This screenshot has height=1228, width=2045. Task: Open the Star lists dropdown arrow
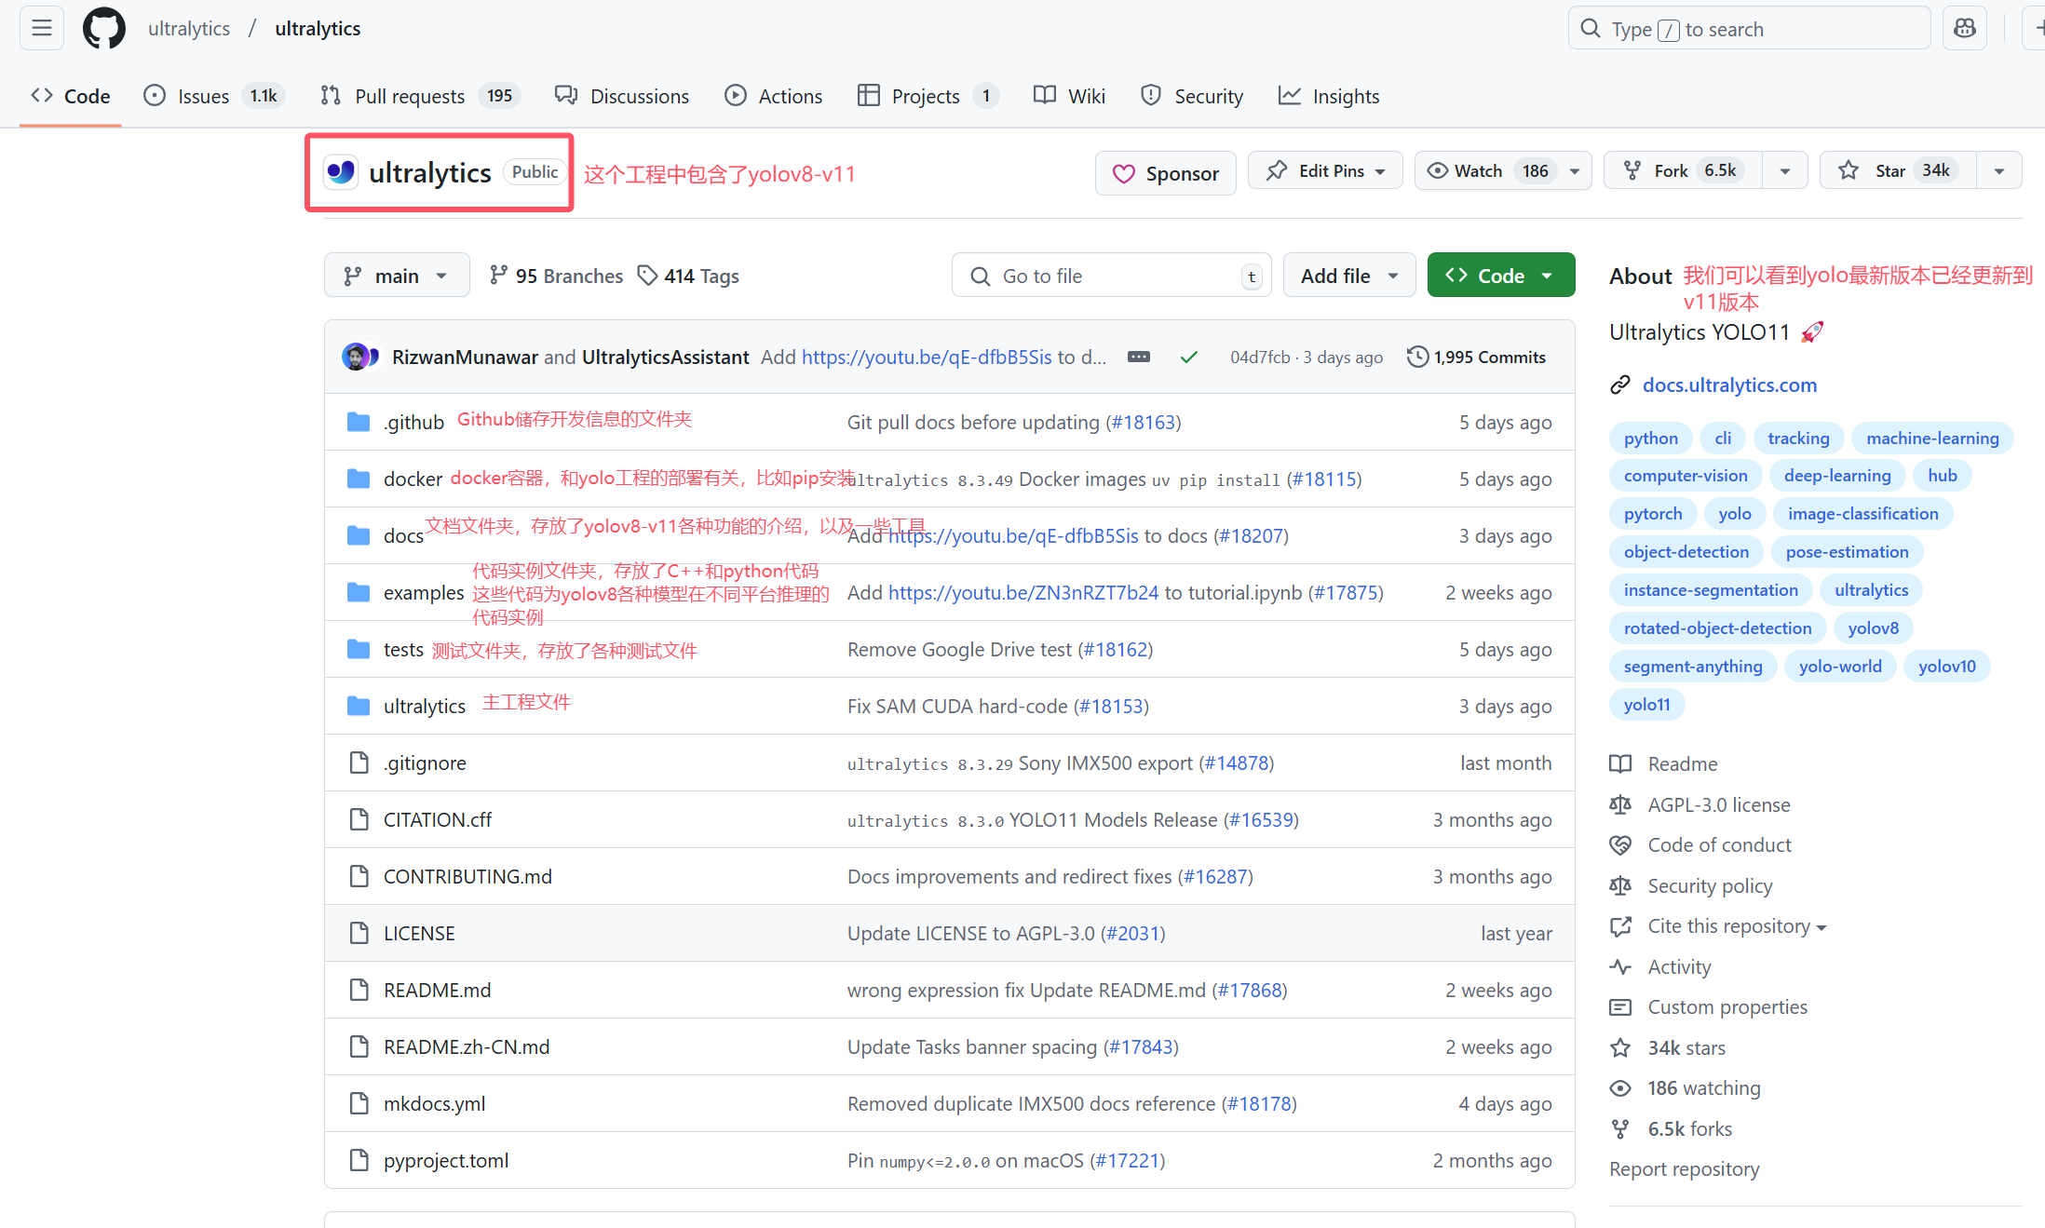1999,170
